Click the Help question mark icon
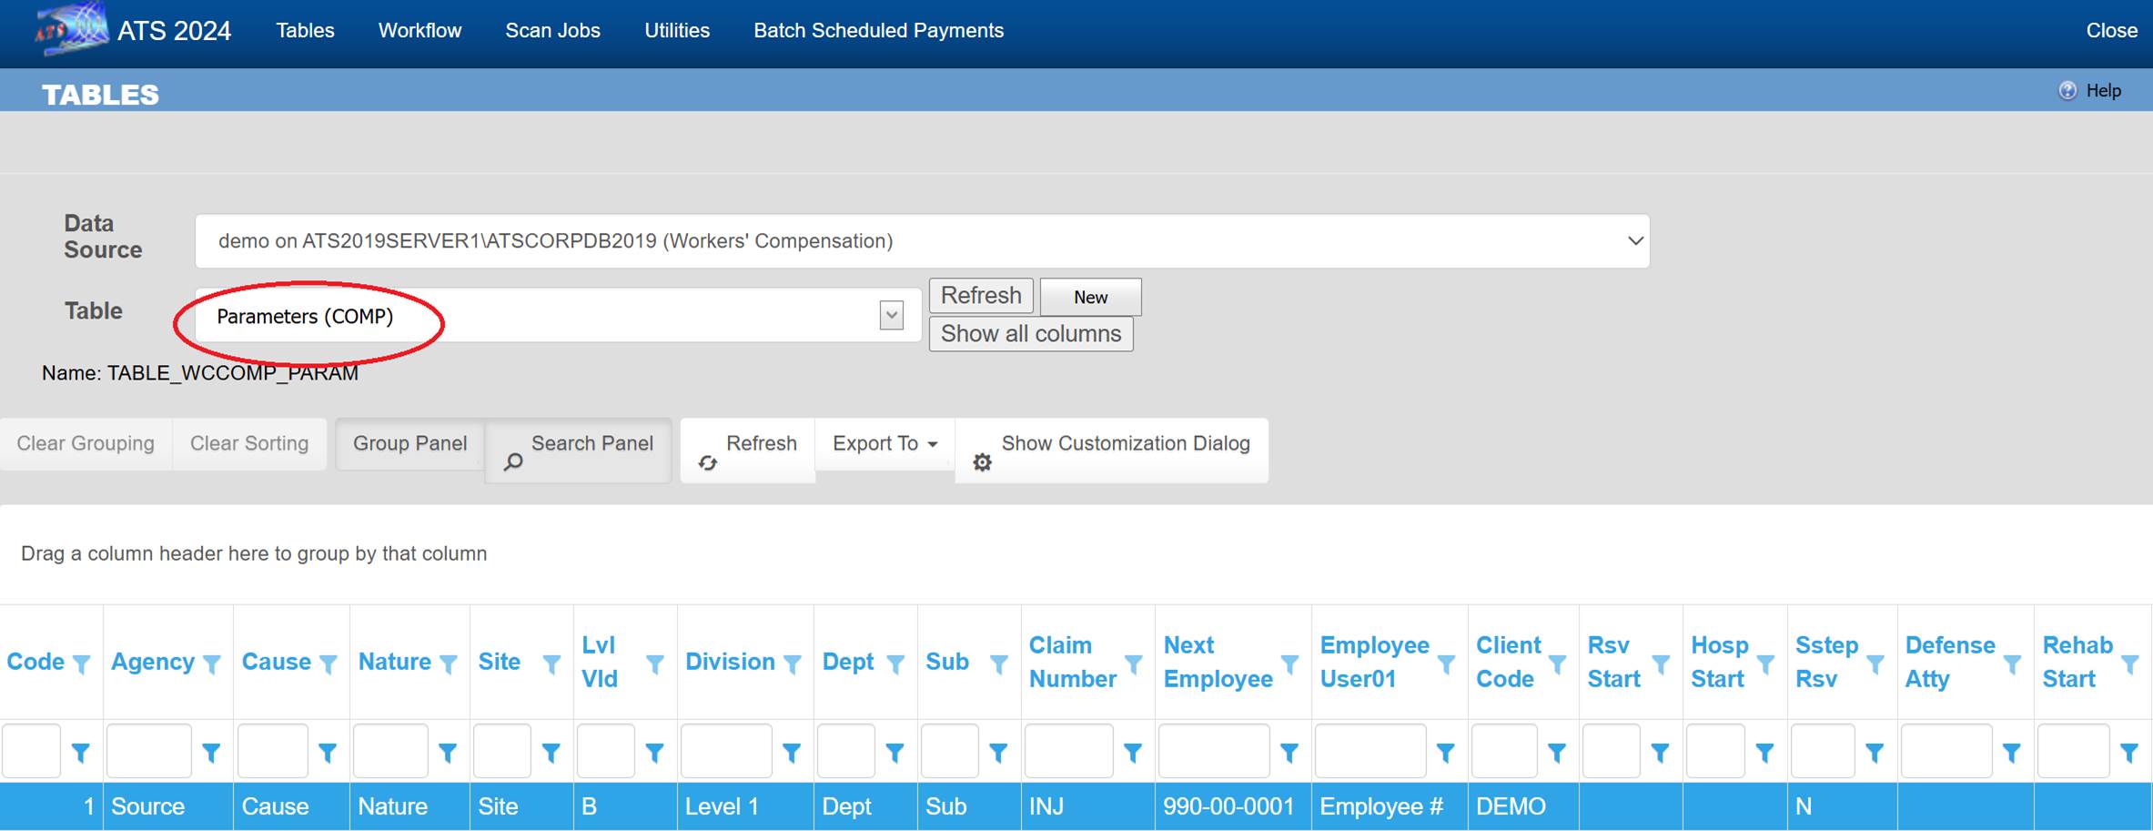The width and height of the screenshot is (2153, 831). [x=2067, y=90]
